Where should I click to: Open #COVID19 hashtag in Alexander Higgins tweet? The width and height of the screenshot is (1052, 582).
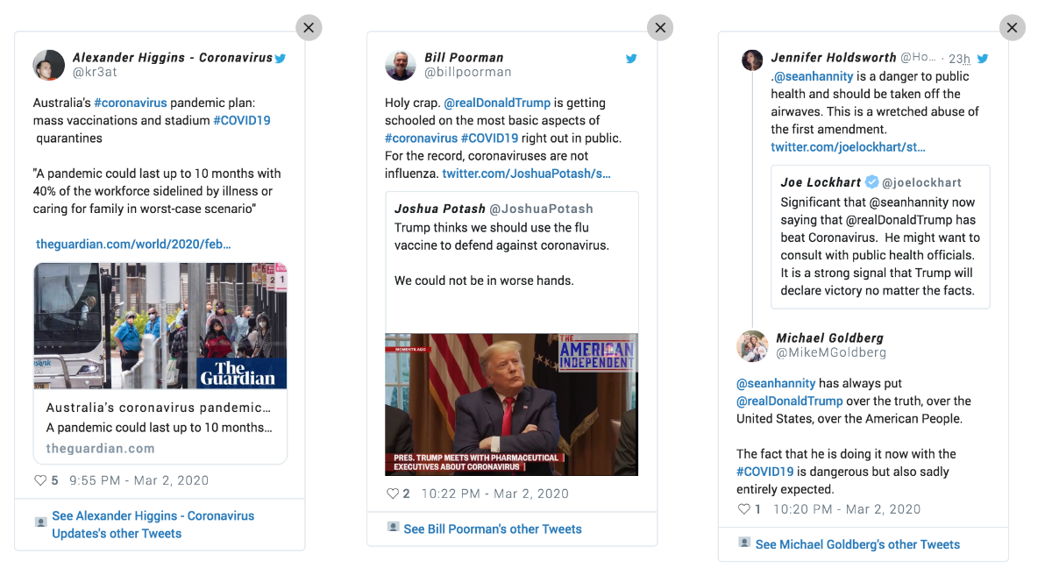click(x=242, y=120)
